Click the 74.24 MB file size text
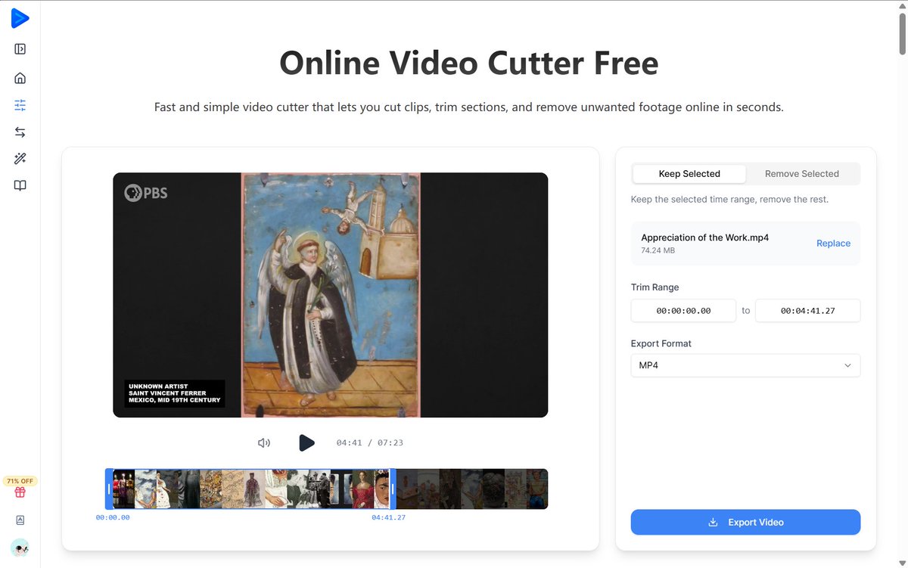Screen dimensions: 908x568 (658, 250)
